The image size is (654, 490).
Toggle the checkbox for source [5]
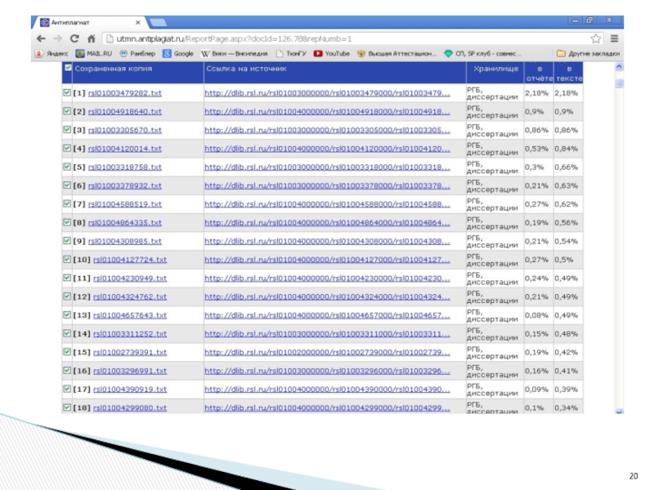[x=67, y=167]
